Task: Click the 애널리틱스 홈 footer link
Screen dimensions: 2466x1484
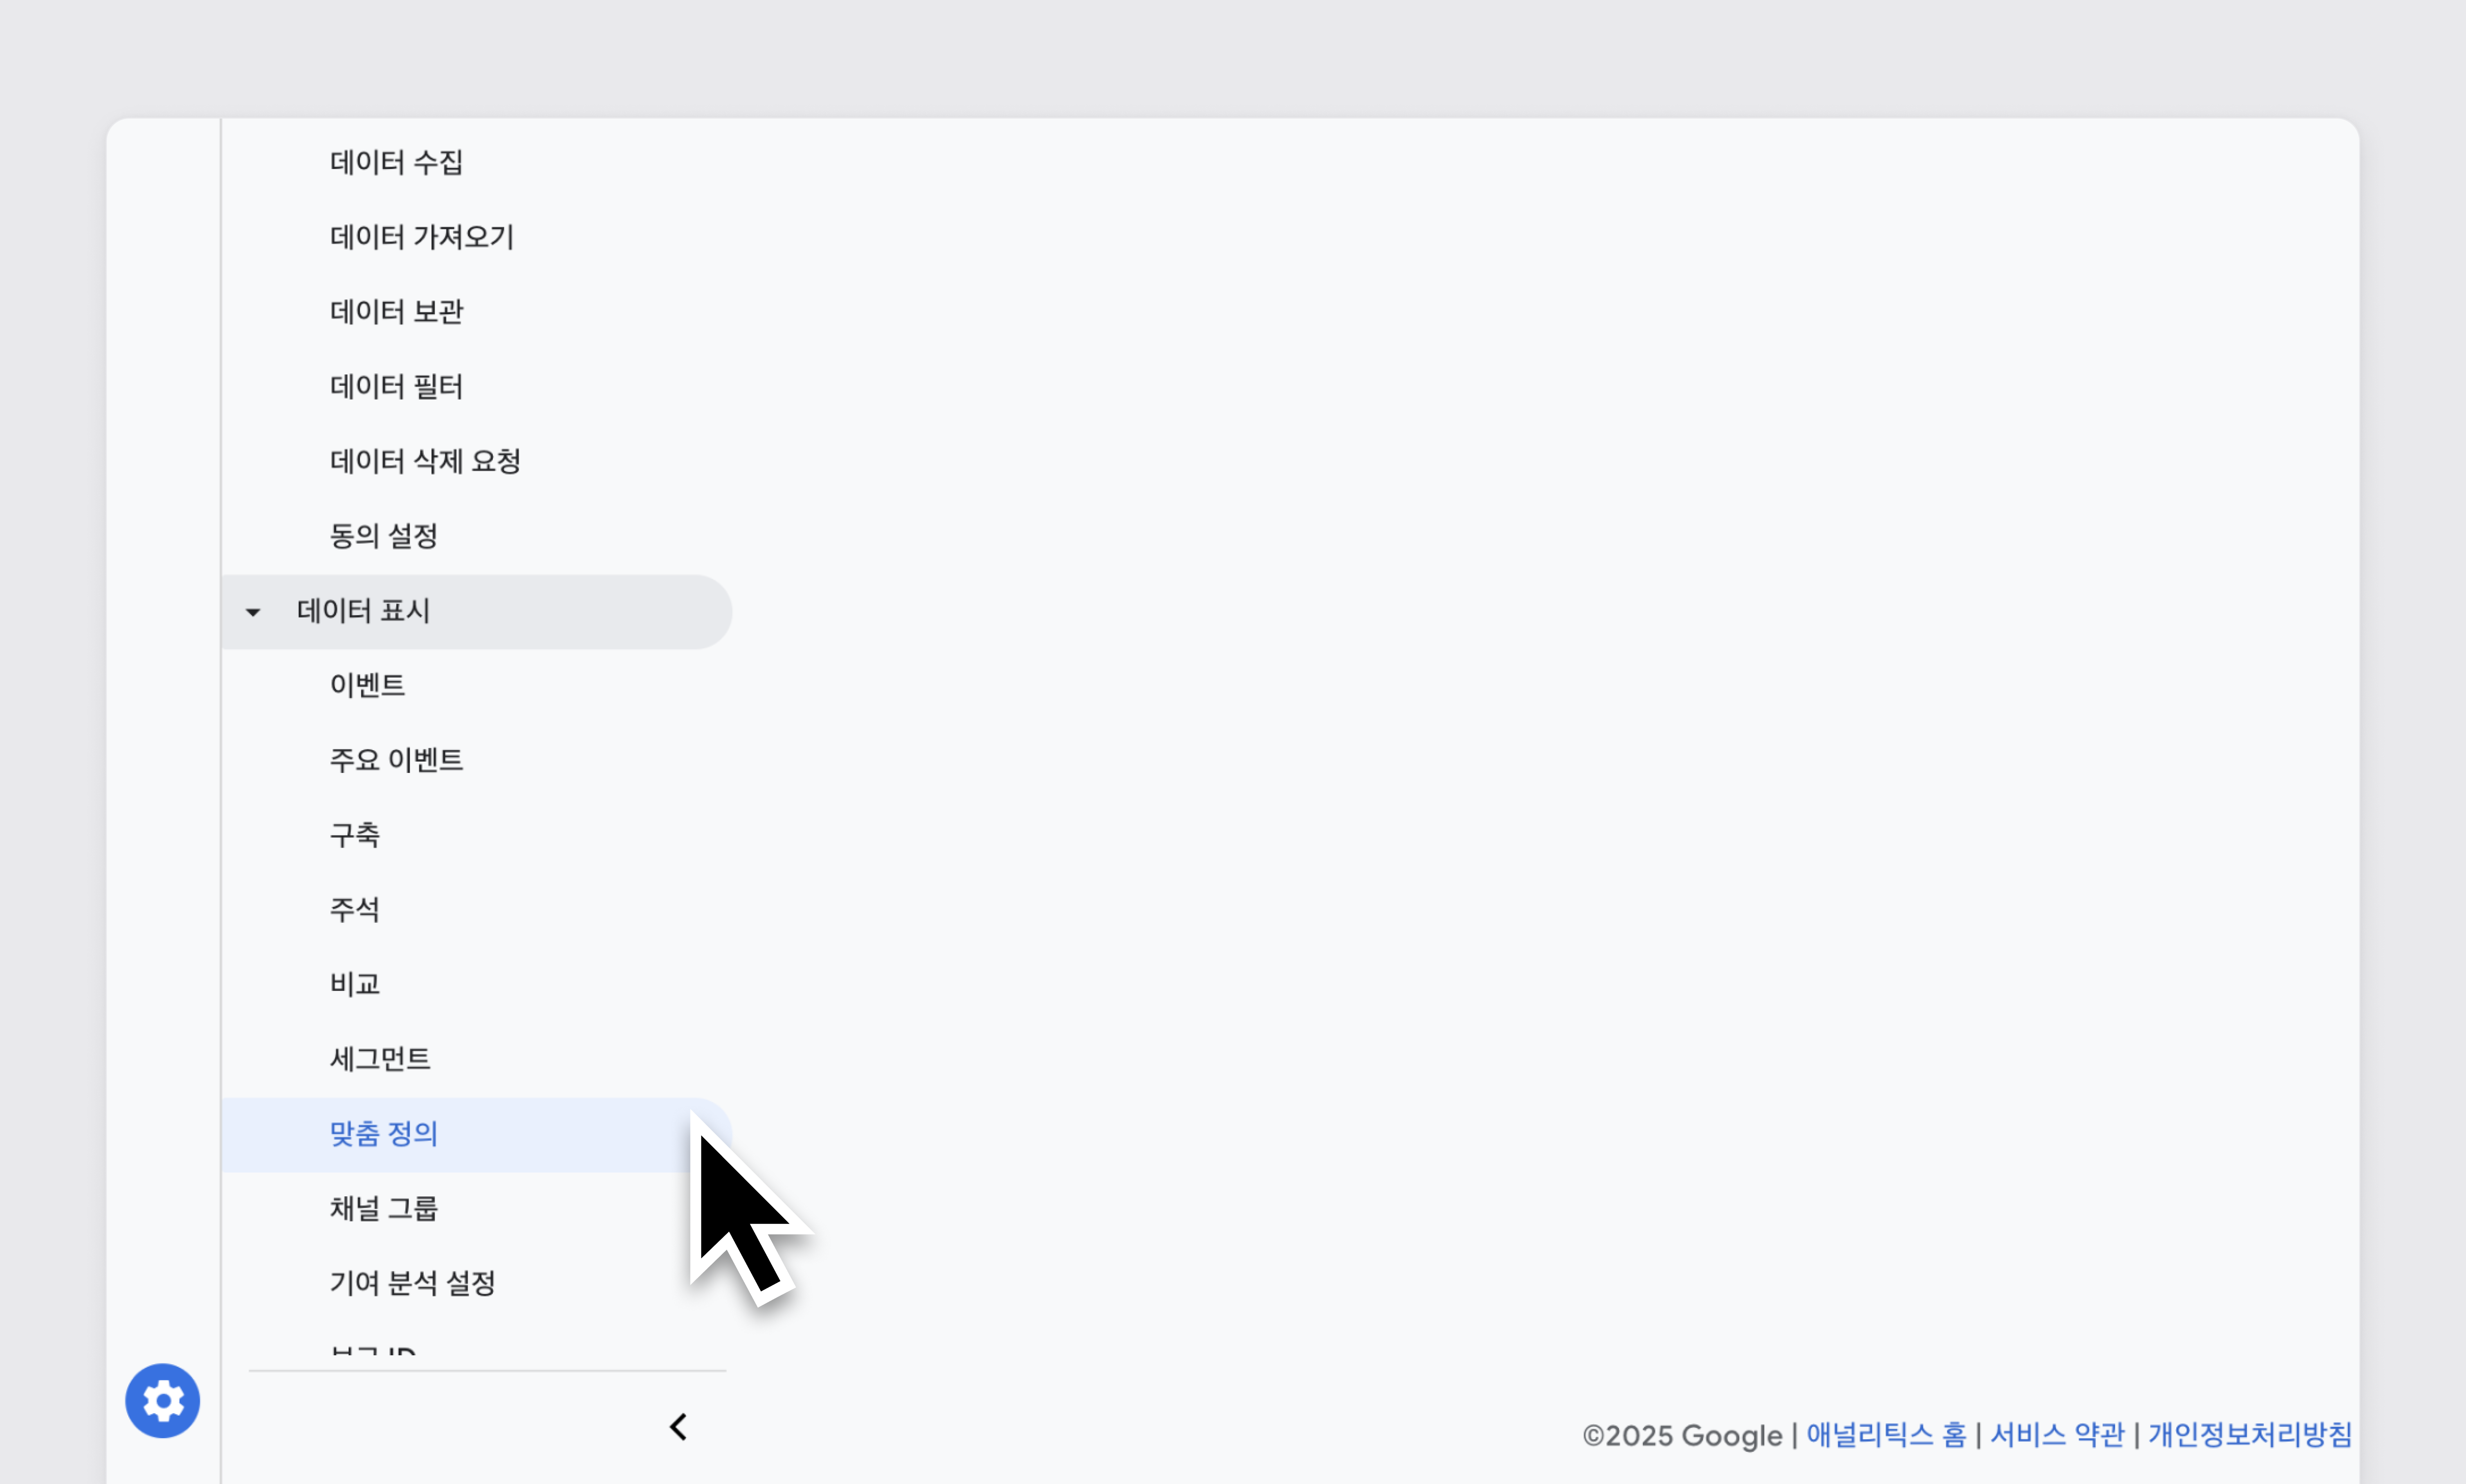Action: 1885,1435
